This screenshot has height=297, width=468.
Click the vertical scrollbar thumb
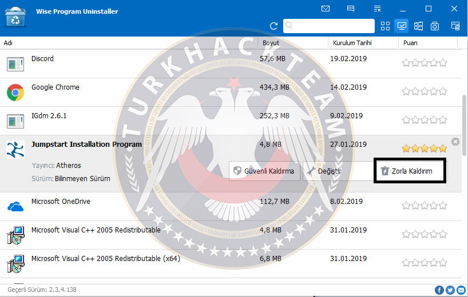click(465, 125)
